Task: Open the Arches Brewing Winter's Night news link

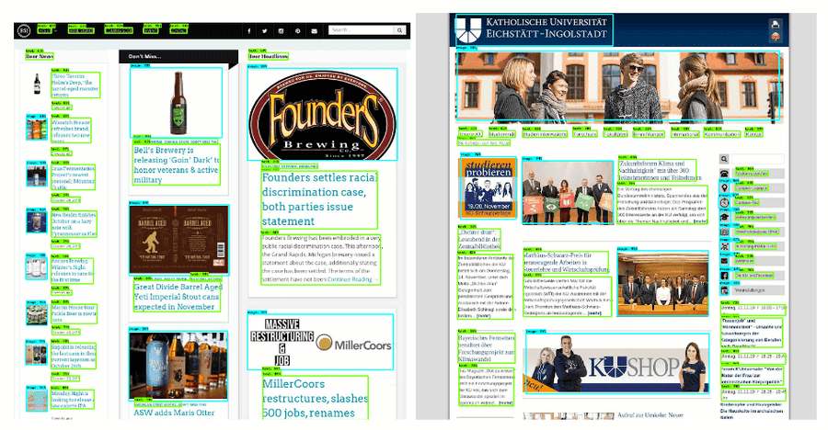Action: 73,270
